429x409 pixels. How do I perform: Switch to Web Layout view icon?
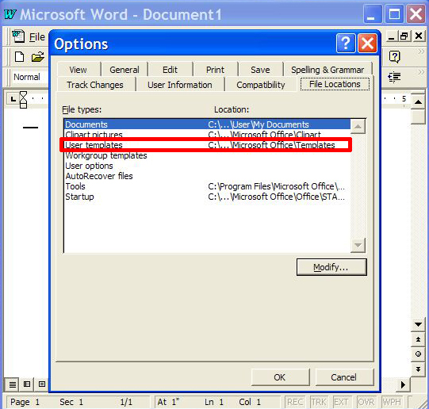pyautogui.click(x=27, y=384)
